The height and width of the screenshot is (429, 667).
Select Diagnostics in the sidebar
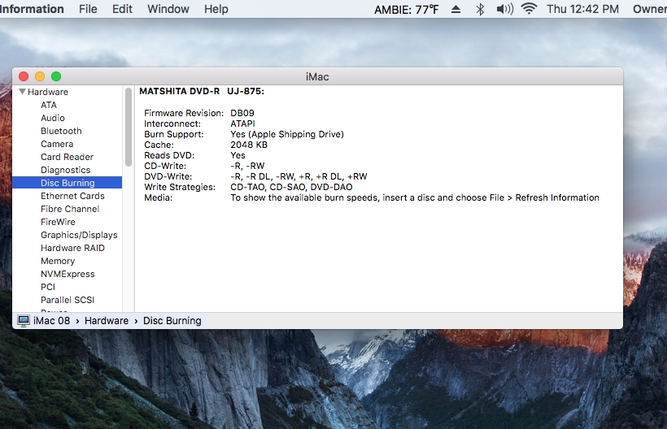[66, 170]
